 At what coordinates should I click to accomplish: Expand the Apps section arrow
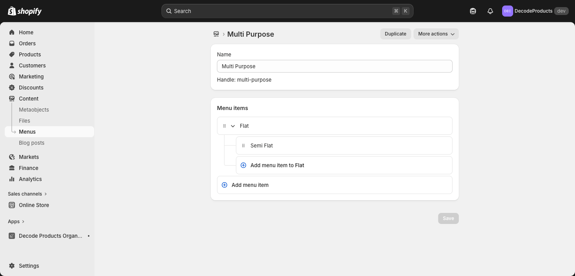coord(23,222)
